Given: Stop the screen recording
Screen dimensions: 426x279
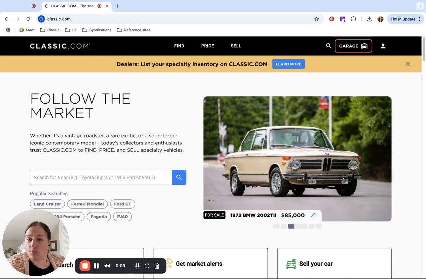Looking at the screenshot, I should click(x=85, y=266).
